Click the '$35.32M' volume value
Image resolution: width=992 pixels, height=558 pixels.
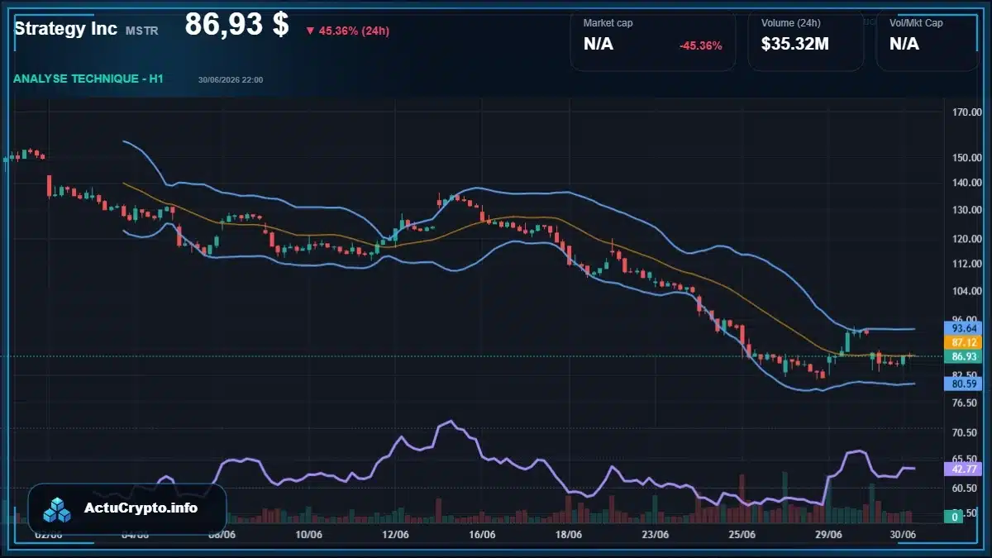coord(795,45)
